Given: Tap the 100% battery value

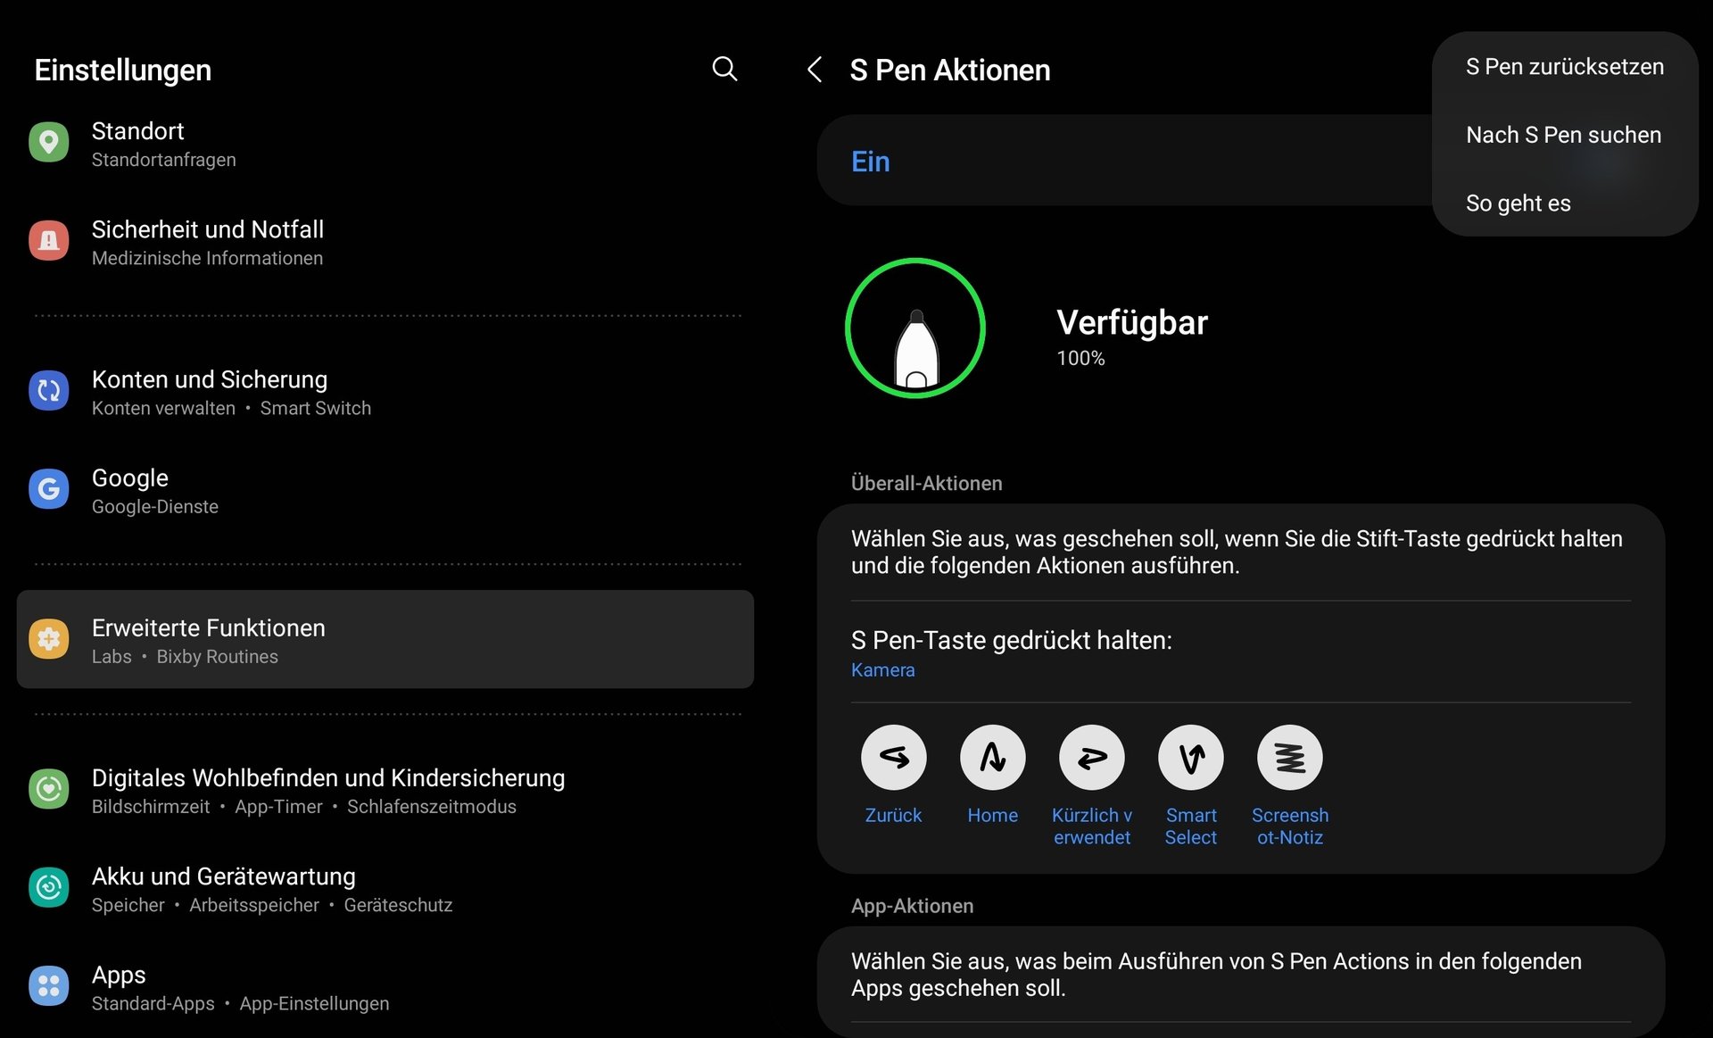Looking at the screenshot, I should (x=1080, y=358).
